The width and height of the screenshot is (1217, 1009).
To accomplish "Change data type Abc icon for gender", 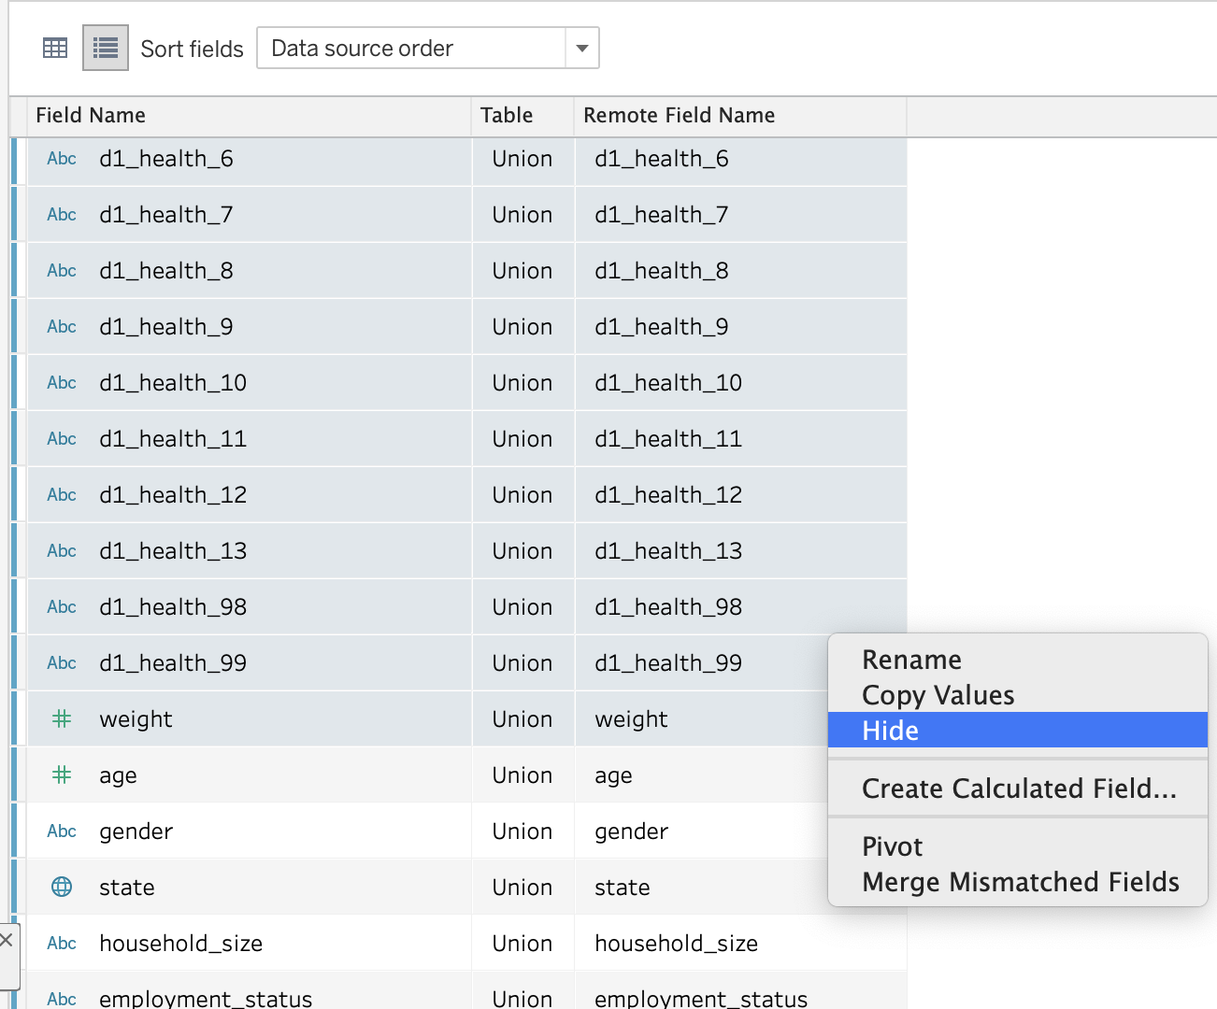I will point(62,831).
